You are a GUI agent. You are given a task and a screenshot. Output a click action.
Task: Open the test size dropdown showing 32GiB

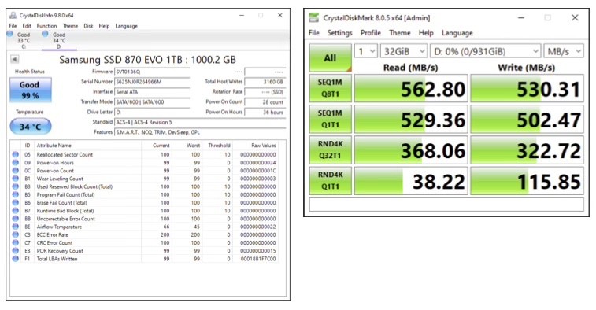[x=404, y=51]
